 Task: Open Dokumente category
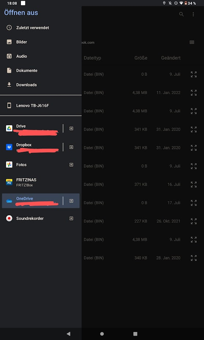coord(41,71)
